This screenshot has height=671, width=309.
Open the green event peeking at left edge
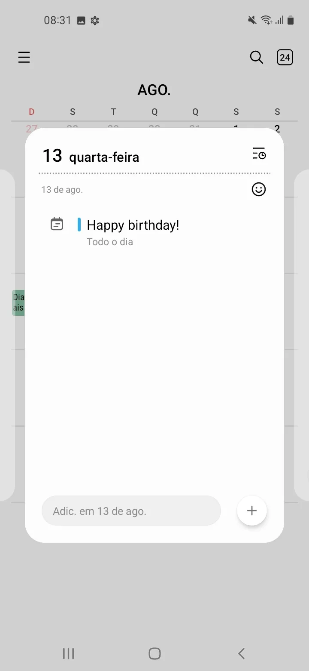click(18, 302)
